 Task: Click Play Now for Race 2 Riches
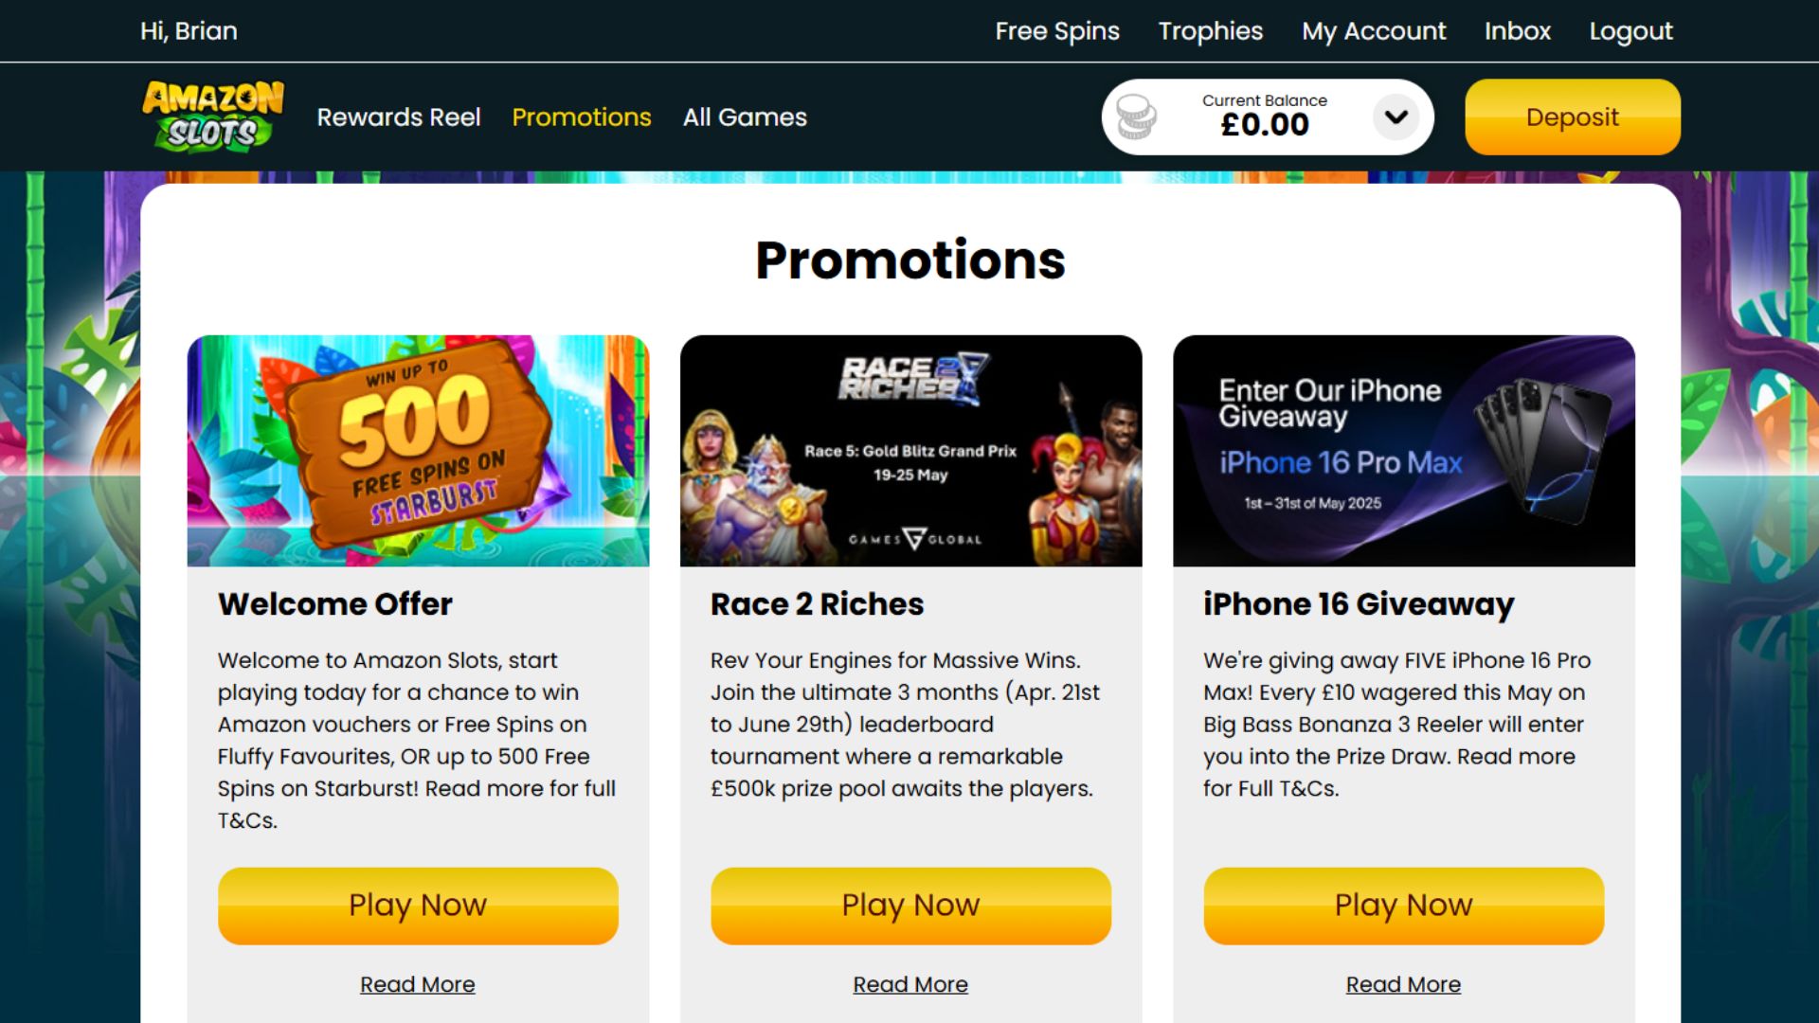tap(910, 906)
